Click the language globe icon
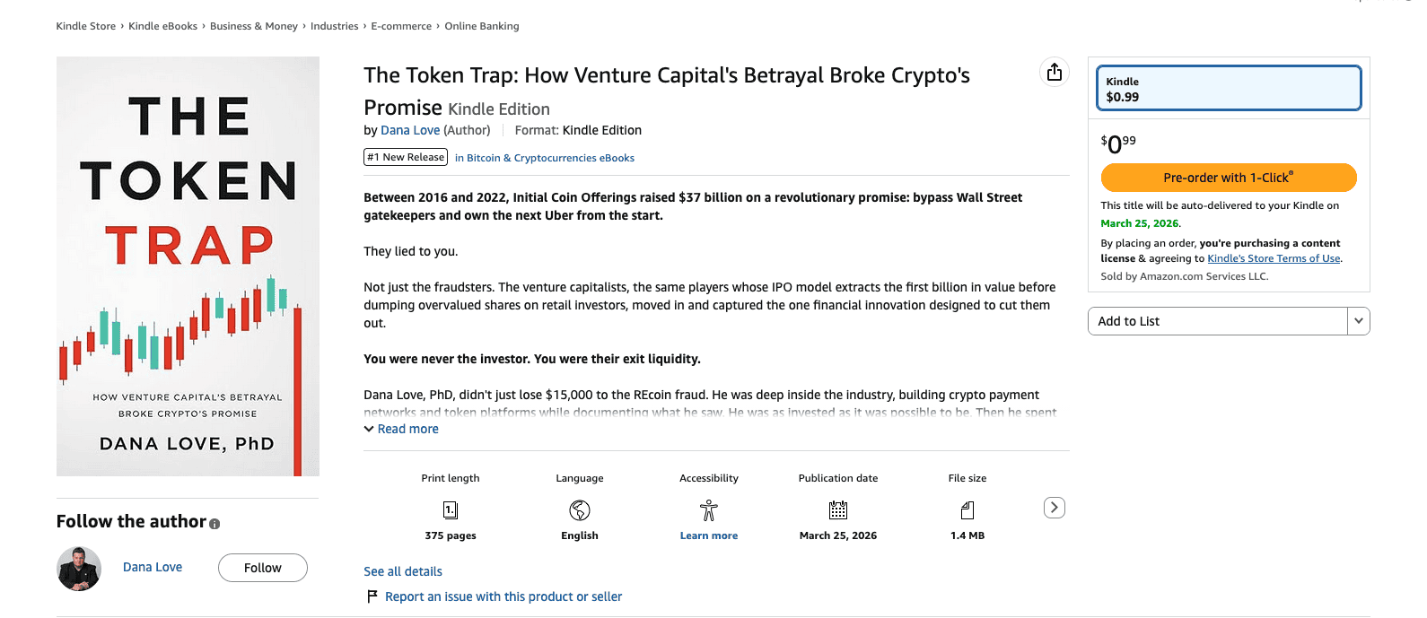 [579, 509]
